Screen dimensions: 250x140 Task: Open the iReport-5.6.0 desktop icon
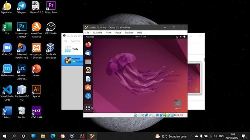coord(36,7)
